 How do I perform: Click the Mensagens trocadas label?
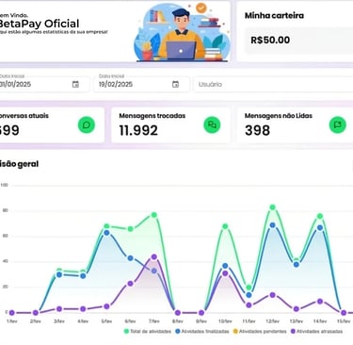pyautogui.click(x=152, y=116)
